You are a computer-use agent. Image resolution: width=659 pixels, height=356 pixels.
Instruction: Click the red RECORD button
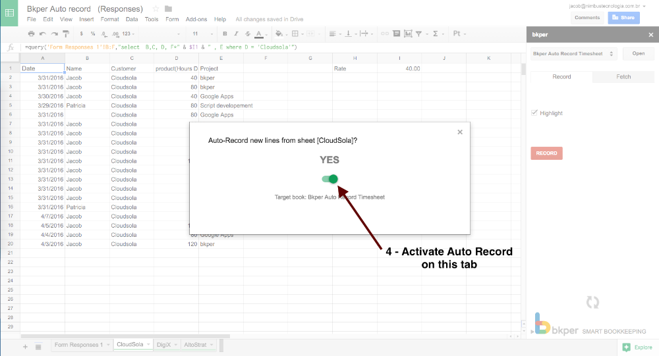click(546, 153)
